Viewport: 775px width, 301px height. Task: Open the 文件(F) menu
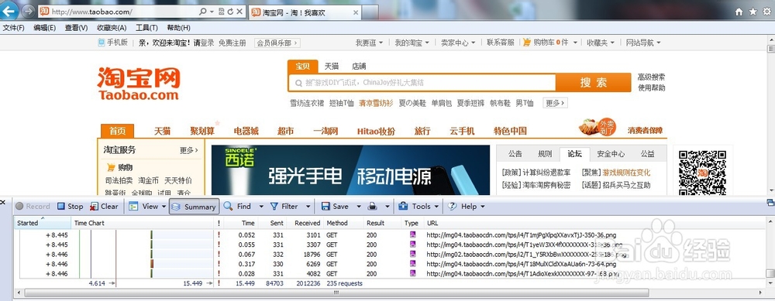[x=13, y=28]
